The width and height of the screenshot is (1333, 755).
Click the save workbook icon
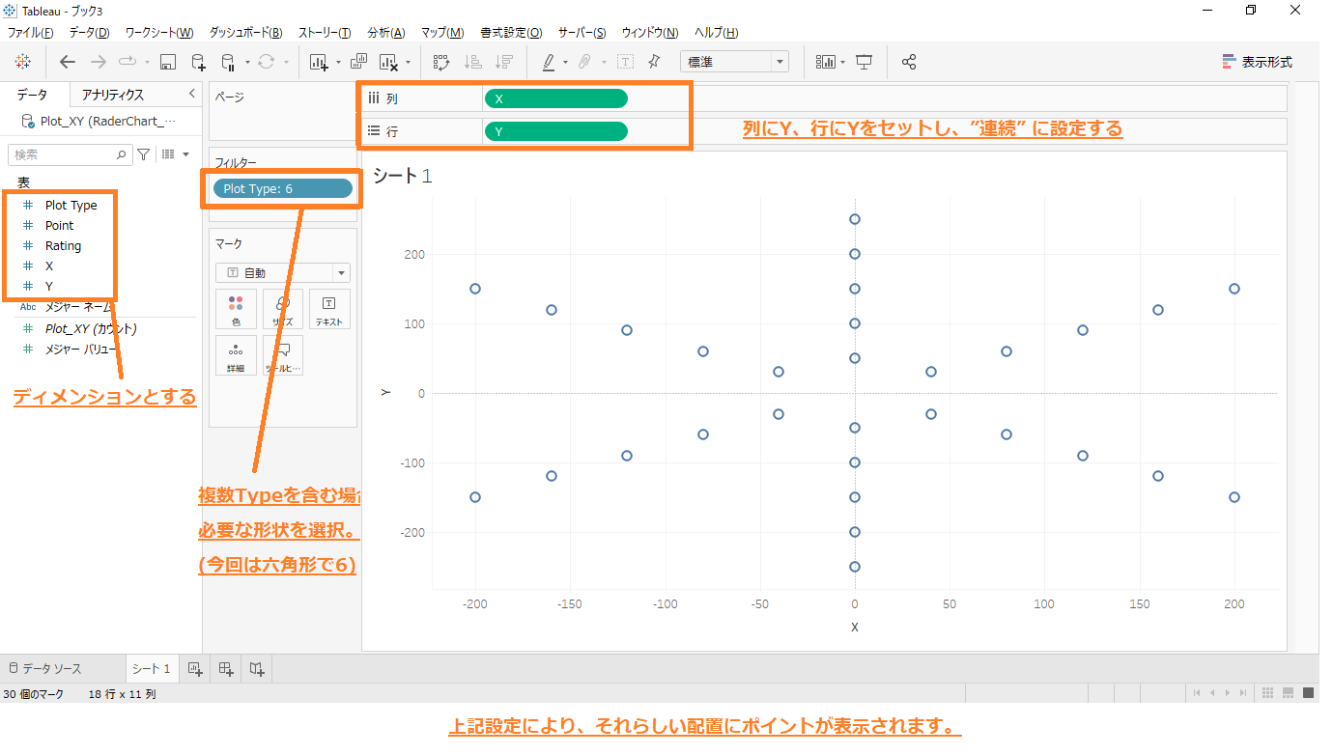click(x=167, y=62)
